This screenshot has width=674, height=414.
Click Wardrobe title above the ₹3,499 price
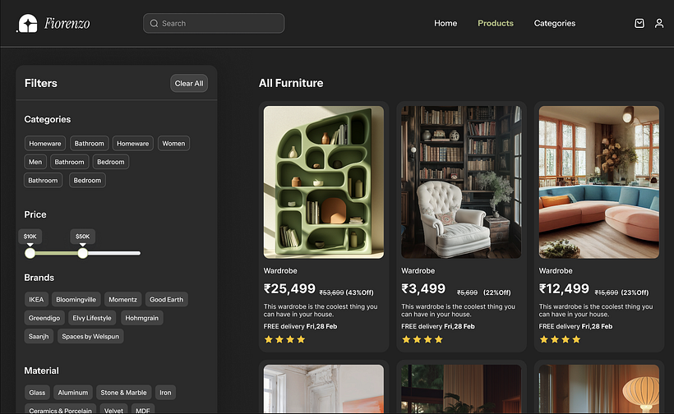[x=418, y=270]
